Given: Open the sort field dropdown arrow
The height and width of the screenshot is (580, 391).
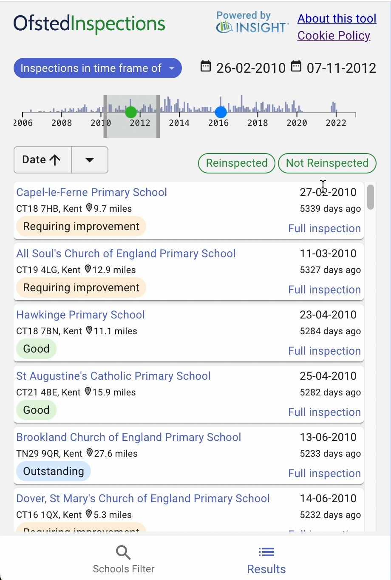Looking at the screenshot, I should pos(90,160).
